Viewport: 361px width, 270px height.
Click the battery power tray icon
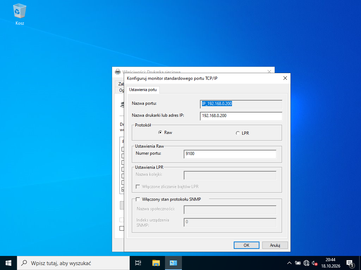[298, 263]
